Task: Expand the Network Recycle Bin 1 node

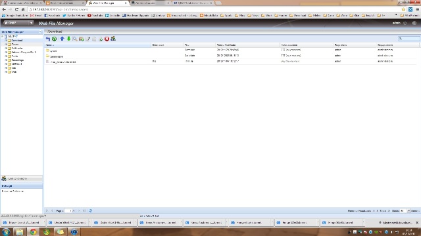Action: coord(6,52)
